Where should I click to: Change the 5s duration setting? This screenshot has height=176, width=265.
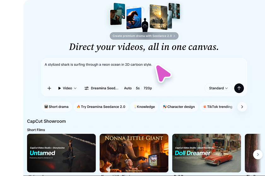[138, 88]
